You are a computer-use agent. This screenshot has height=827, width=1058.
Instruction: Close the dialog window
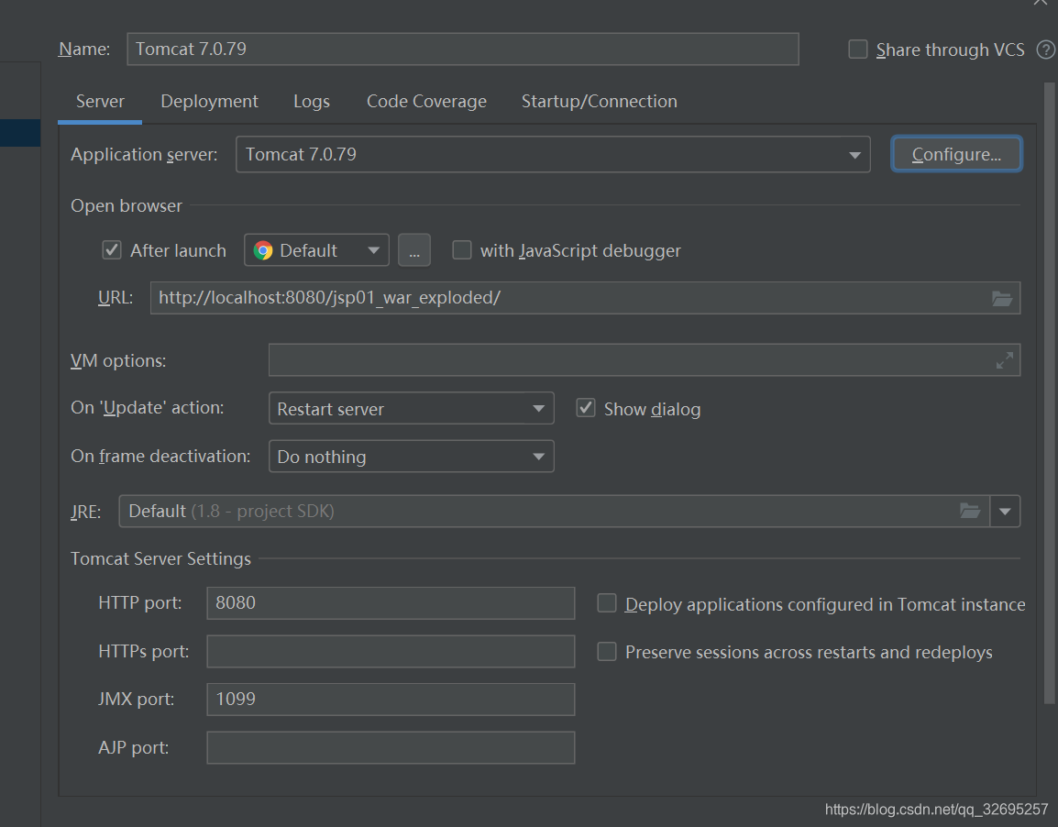point(1040,3)
